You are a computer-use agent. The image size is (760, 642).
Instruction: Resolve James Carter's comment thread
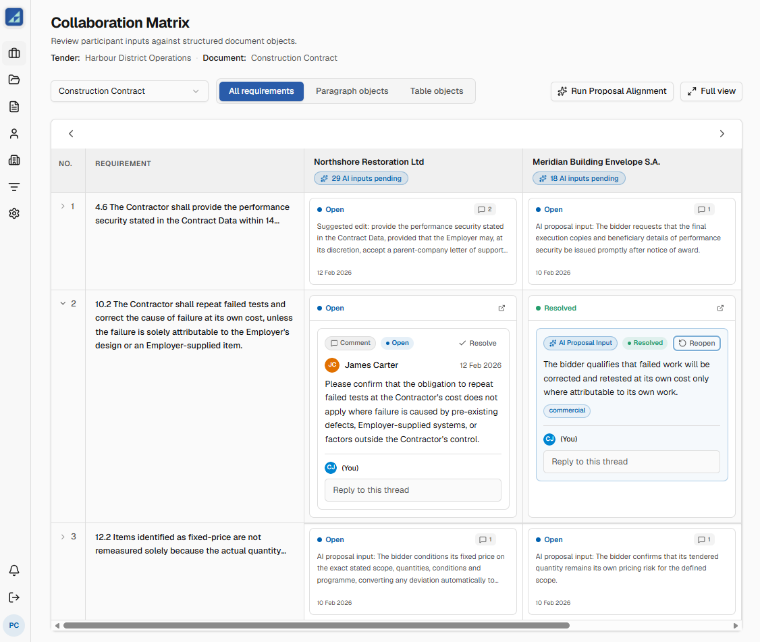click(x=478, y=344)
